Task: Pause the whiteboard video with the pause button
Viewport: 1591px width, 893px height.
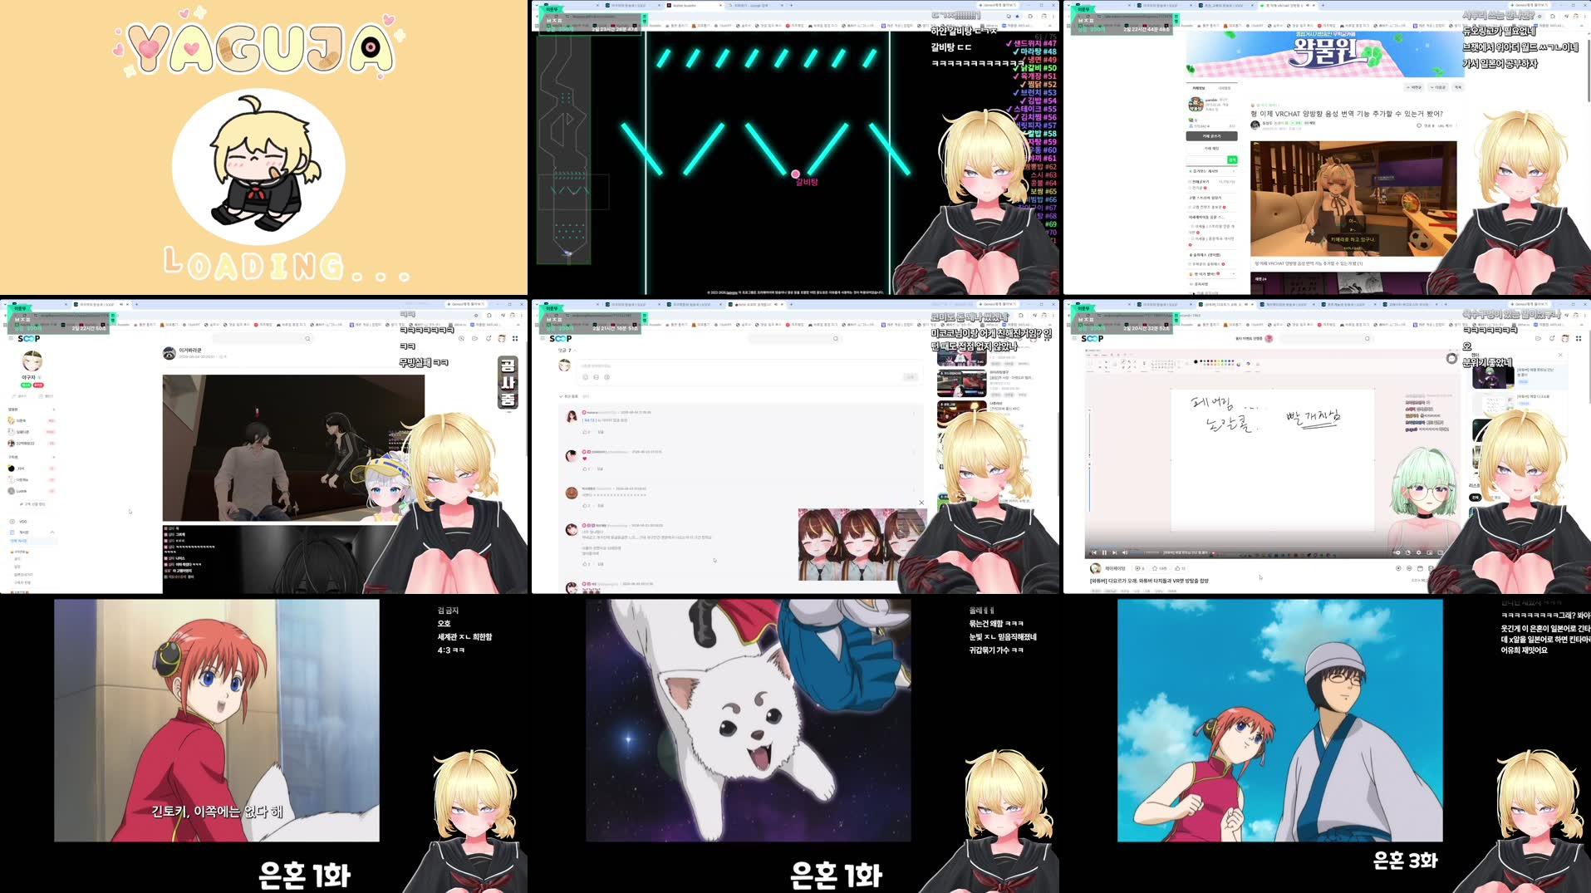Action: point(1104,552)
